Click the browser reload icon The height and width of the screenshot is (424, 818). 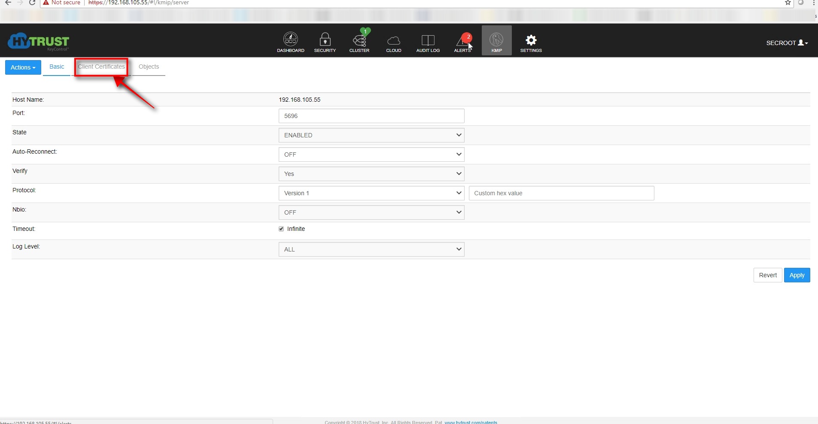(32, 3)
